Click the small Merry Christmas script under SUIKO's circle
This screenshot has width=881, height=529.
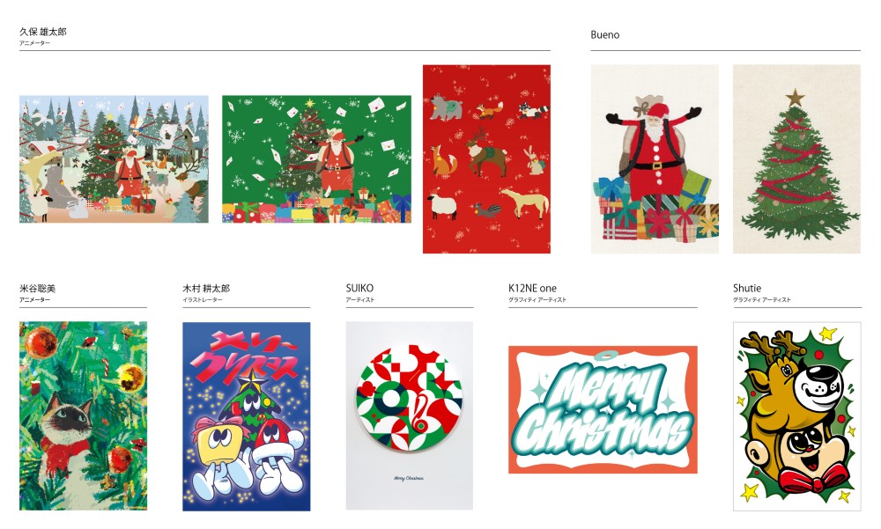coord(409,479)
